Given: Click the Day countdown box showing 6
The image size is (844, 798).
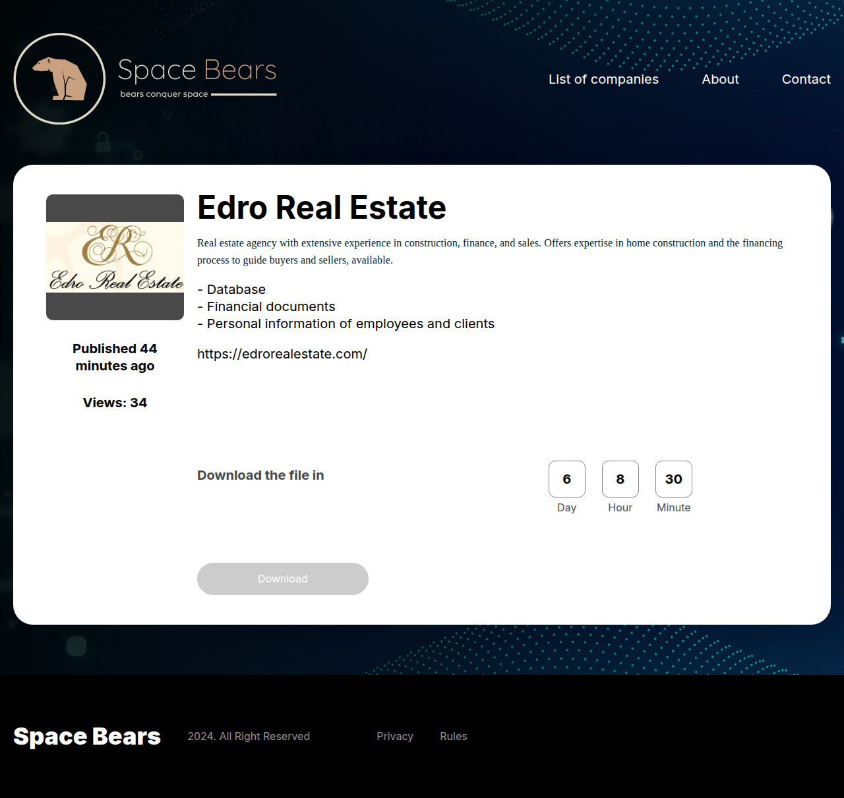Looking at the screenshot, I should (566, 479).
